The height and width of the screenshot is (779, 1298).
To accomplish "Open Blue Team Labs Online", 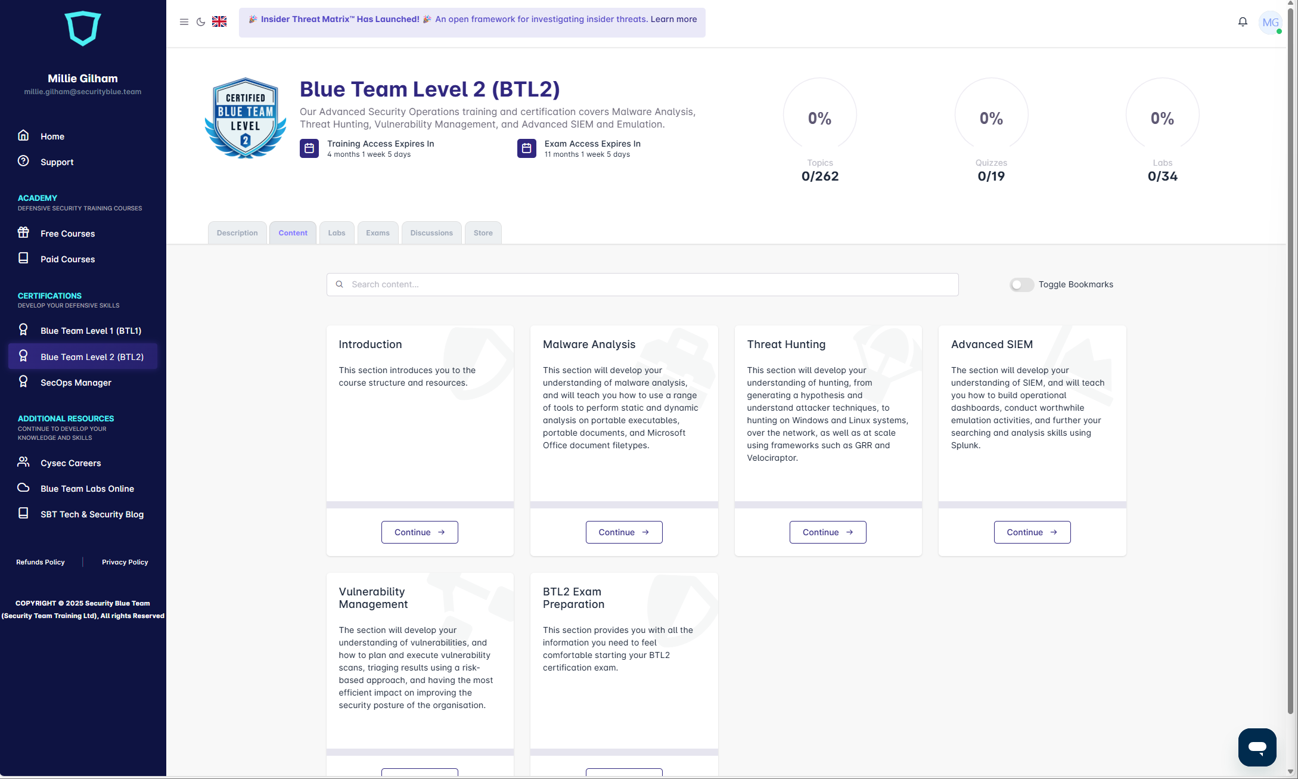I will pyautogui.click(x=87, y=489).
